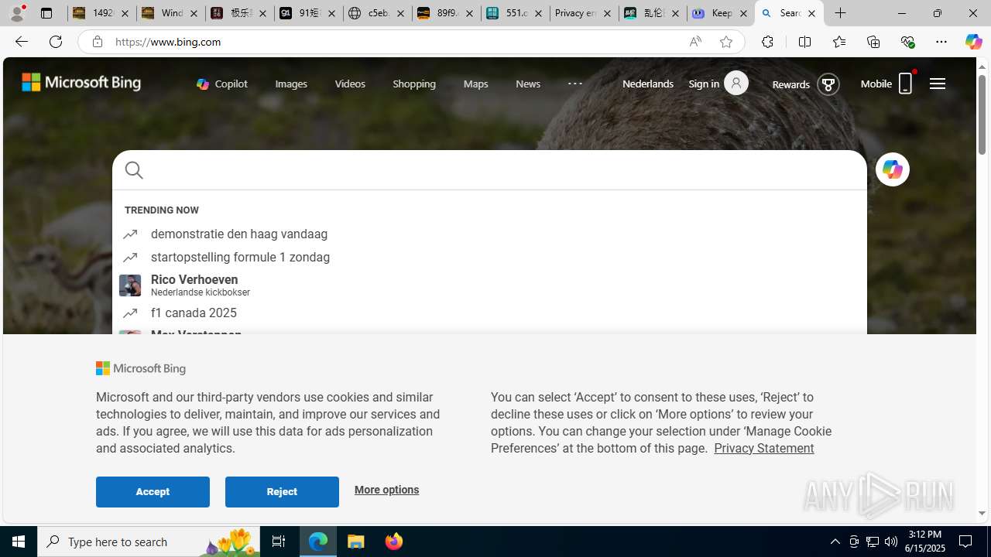This screenshot has width=991, height=557.
Task: Switch to Images search
Action: point(291,84)
